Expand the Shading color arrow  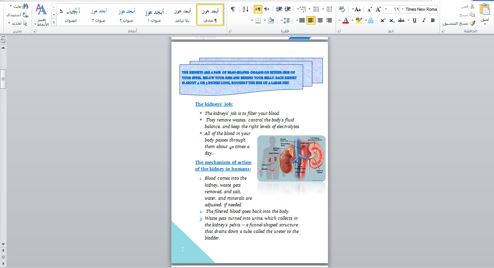(x=265, y=20)
